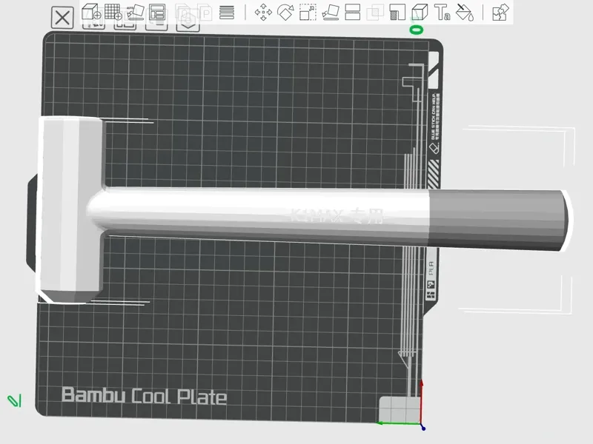593x444 pixels.
Task: Click the Mesh Boolean toolbar icon
Action: 375,12
